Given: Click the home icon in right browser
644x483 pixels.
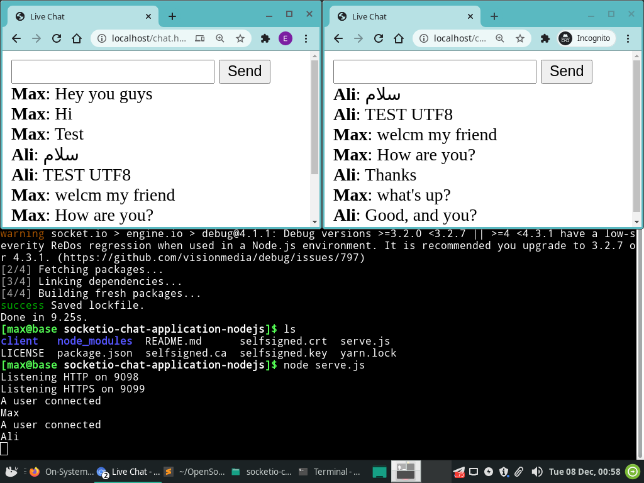Looking at the screenshot, I should pyautogui.click(x=399, y=38).
